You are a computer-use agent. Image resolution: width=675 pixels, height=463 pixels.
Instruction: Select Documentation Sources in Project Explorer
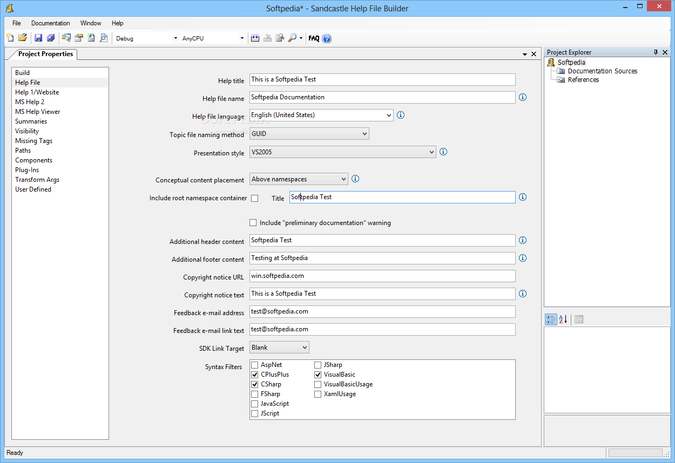coord(603,71)
